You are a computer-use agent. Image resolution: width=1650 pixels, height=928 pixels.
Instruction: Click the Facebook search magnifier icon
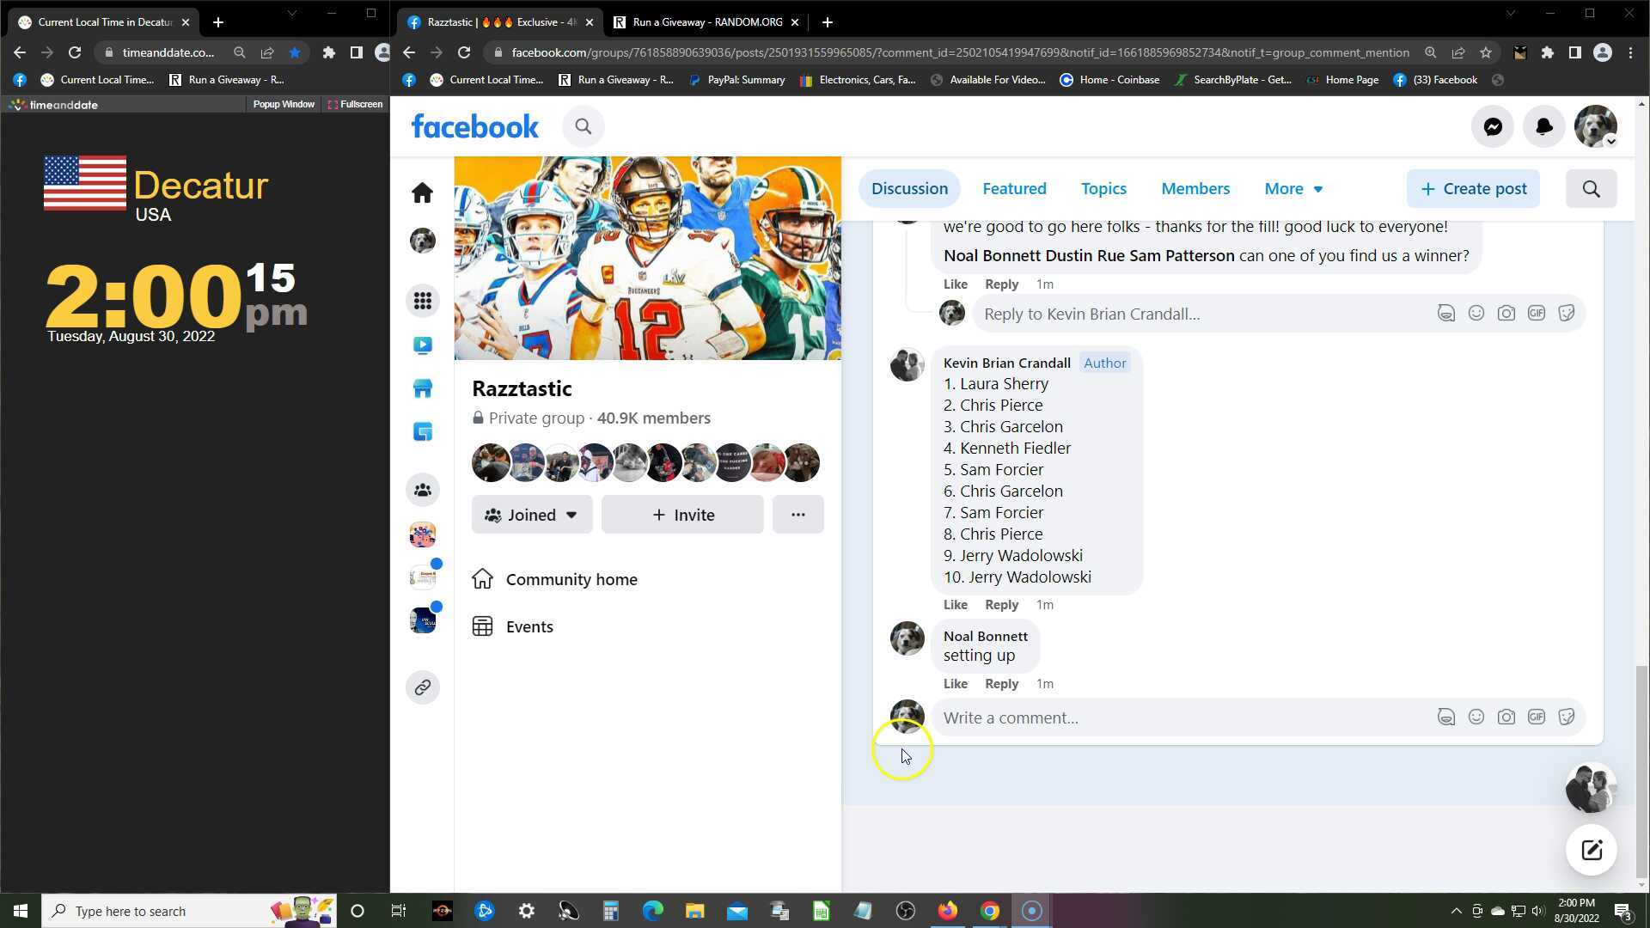pos(584,127)
